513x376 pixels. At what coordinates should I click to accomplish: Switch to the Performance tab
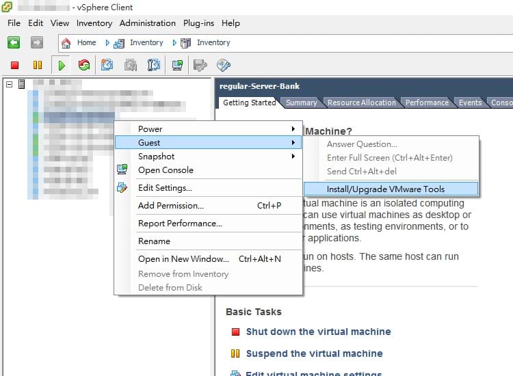tap(427, 103)
